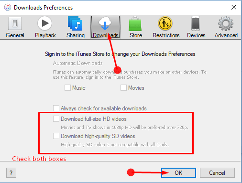Screen dimensions: 242x183
Task: Click the iTunes logo in the title bar
Action: tap(8, 7)
